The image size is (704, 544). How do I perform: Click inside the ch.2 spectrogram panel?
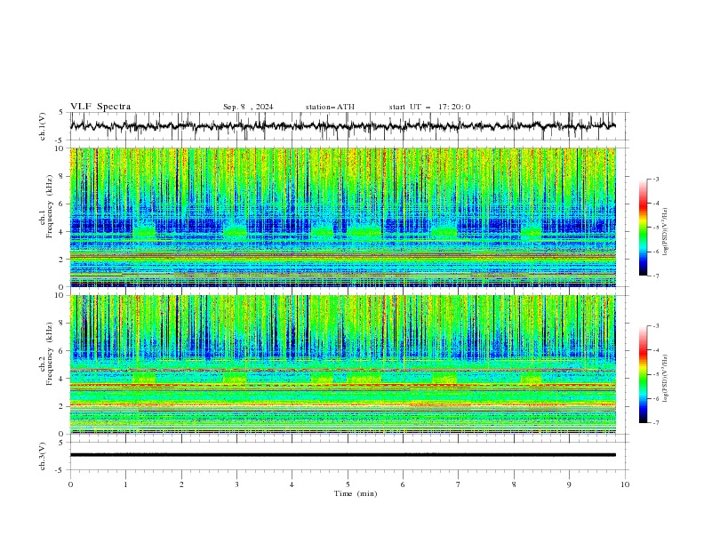[x=343, y=364]
